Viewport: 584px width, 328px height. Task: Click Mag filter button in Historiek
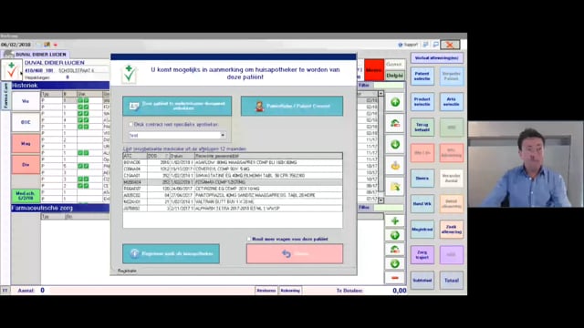point(26,144)
